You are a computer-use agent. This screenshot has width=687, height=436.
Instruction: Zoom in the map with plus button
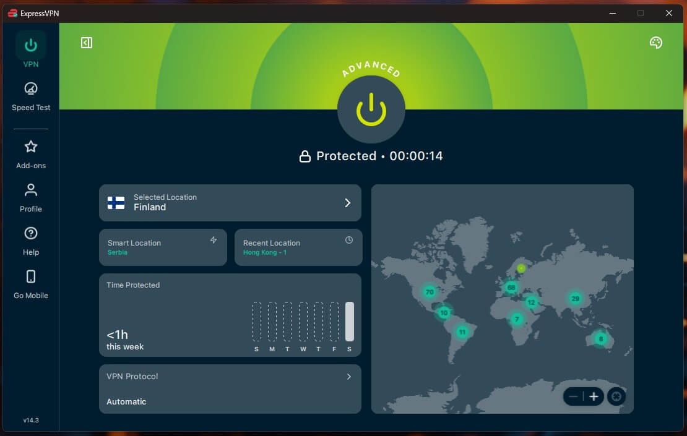tap(594, 396)
